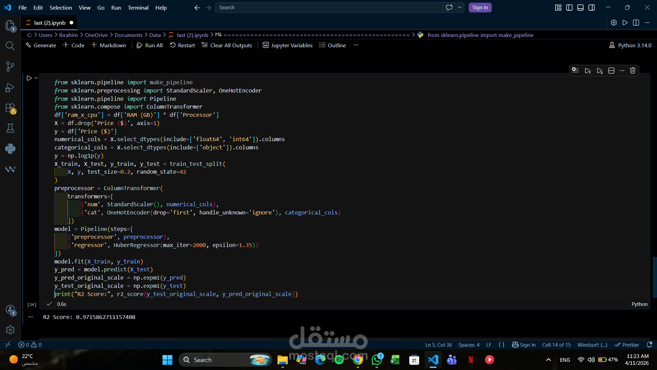Toggle the bottom panel layout
The image size is (657, 370).
point(580,8)
